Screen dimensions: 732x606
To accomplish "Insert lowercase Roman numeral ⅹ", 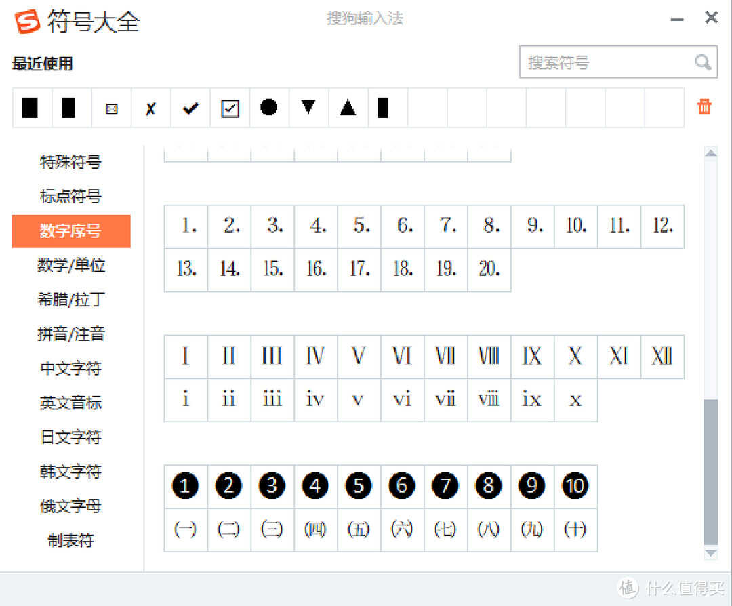I will coord(575,400).
